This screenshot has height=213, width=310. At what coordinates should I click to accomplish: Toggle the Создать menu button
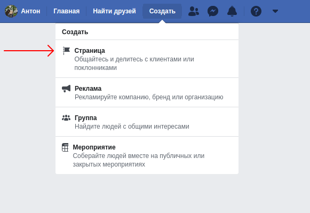click(x=162, y=11)
